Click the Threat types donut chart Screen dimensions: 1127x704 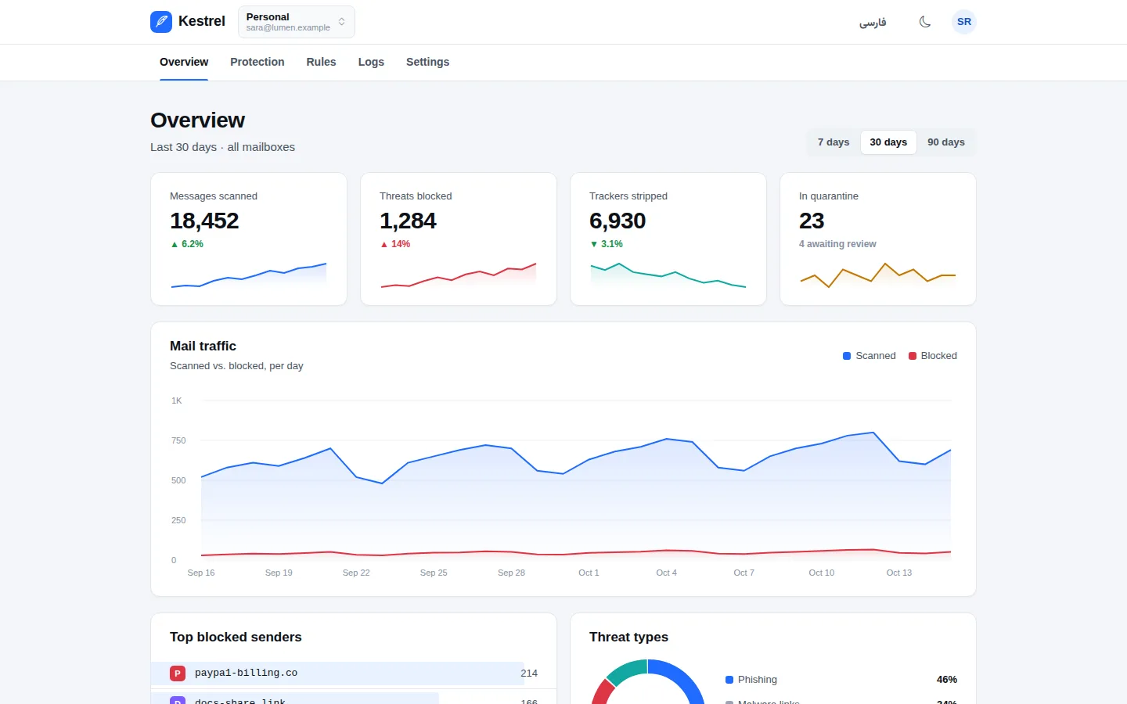click(648, 682)
